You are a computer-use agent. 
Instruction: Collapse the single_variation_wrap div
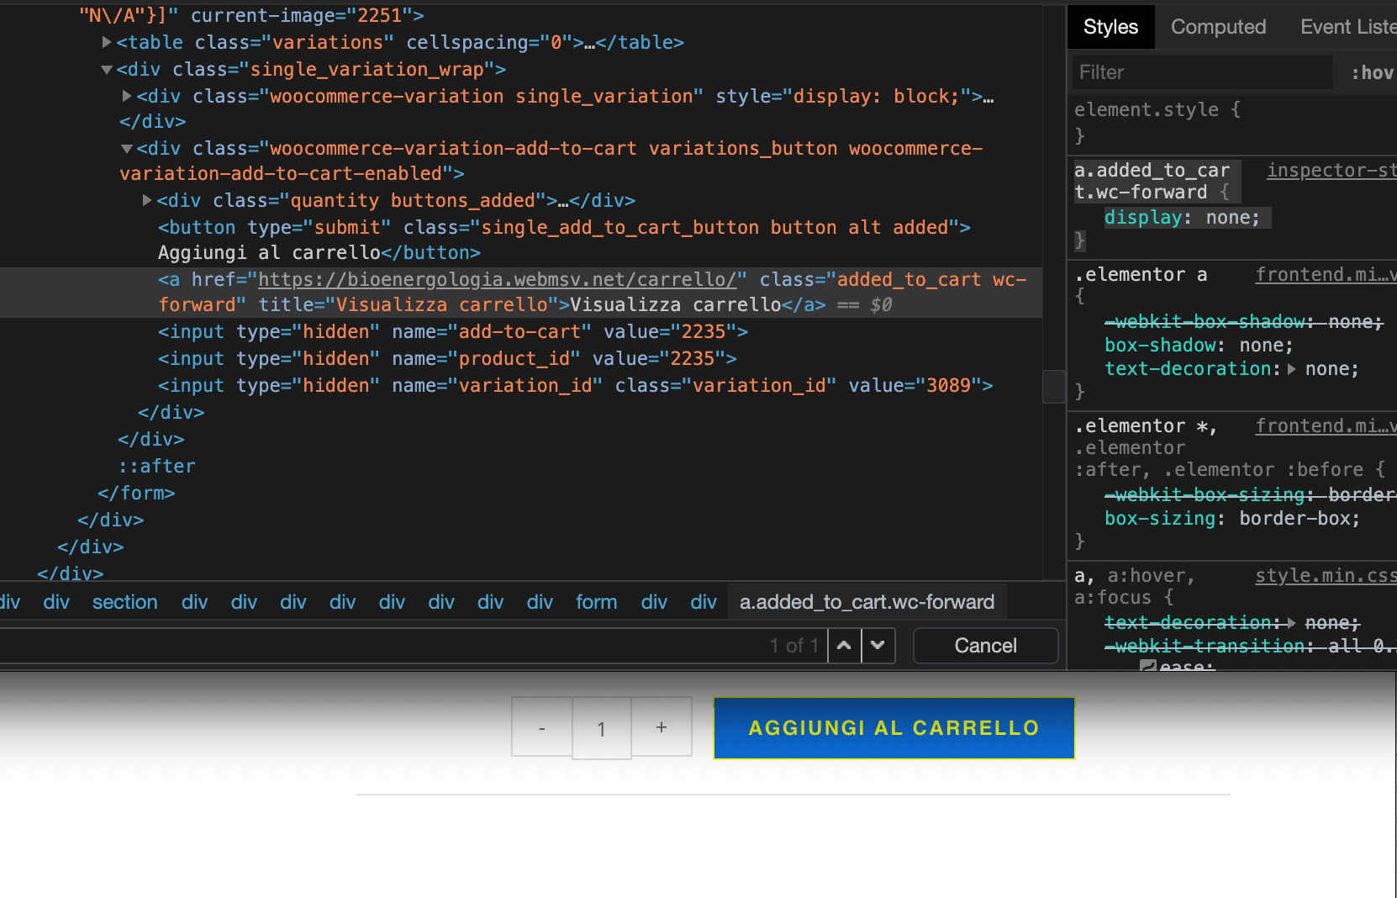click(107, 70)
